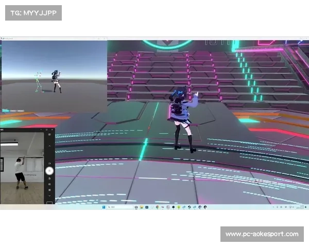This screenshot has width=309, height=247.
Task: Click the TG: MYYJJPP label
Action: coord(33,12)
